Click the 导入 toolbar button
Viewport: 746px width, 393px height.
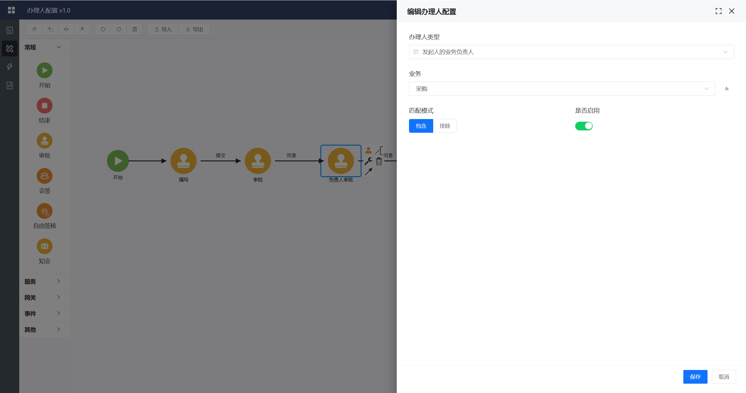tap(163, 29)
